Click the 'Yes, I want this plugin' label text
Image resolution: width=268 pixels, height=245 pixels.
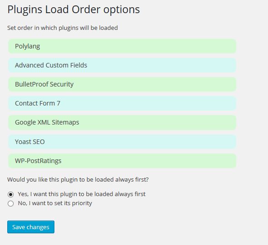82,194
